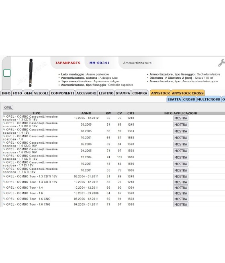Click the INFO APPLICAZIONI column header
Viewport: 225px width, 263px height.
(x=181, y=113)
